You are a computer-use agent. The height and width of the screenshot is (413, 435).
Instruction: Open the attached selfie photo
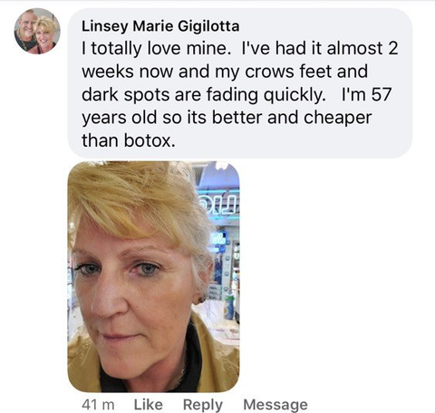click(x=153, y=276)
